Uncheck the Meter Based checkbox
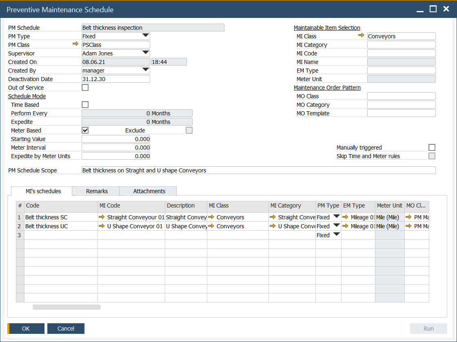The height and width of the screenshot is (342, 457). click(85, 130)
